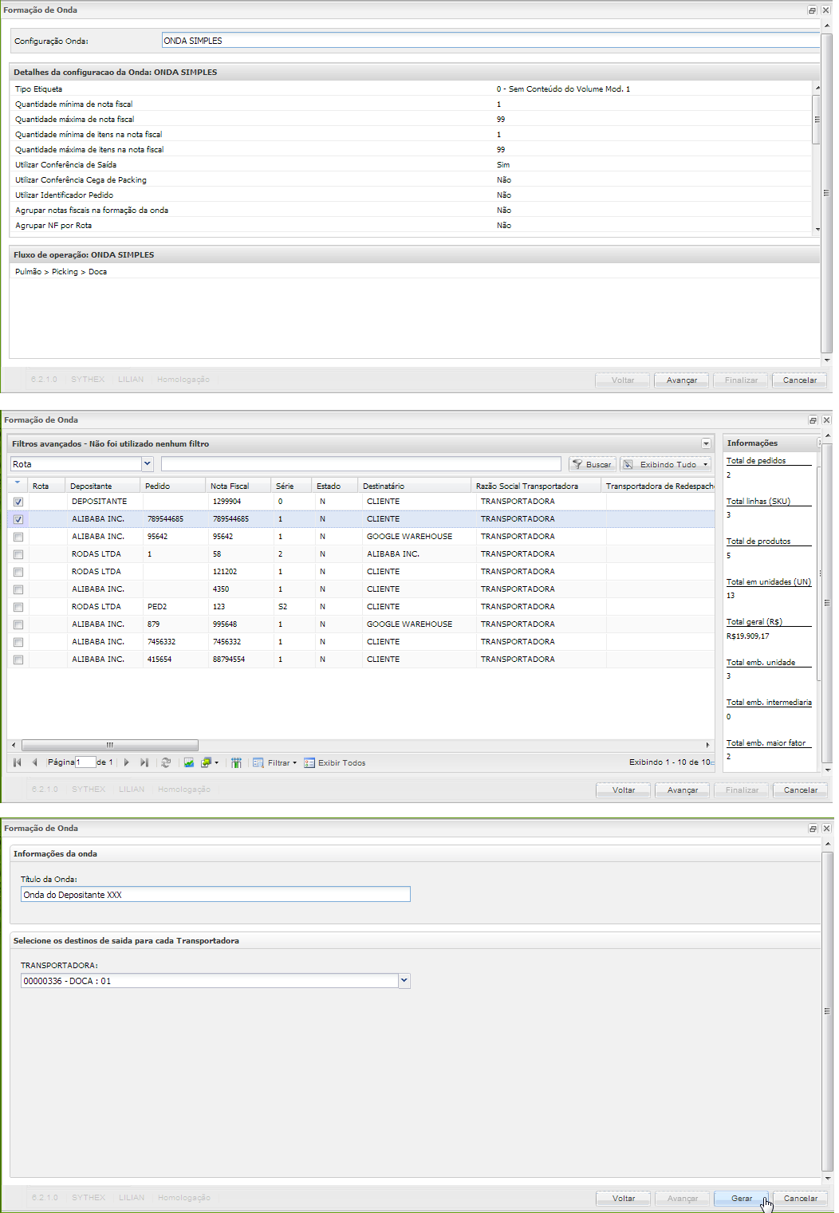The image size is (839, 1213).
Task: Click the export icon in grid toolbar
Action: point(206,762)
